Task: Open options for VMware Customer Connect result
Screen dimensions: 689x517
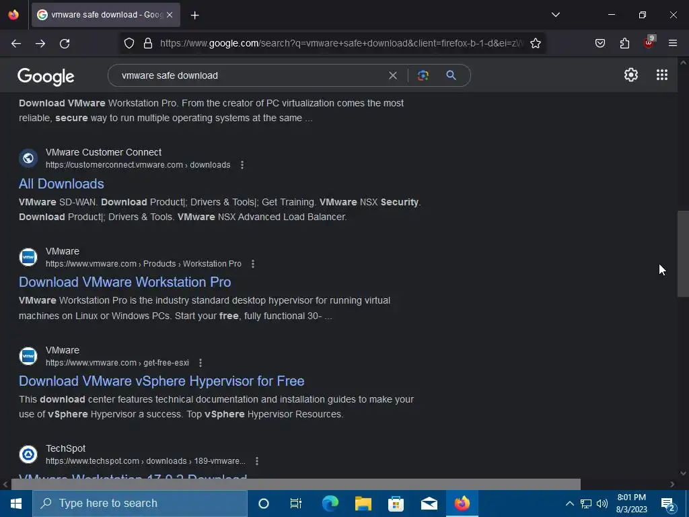Action: coord(242,165)
